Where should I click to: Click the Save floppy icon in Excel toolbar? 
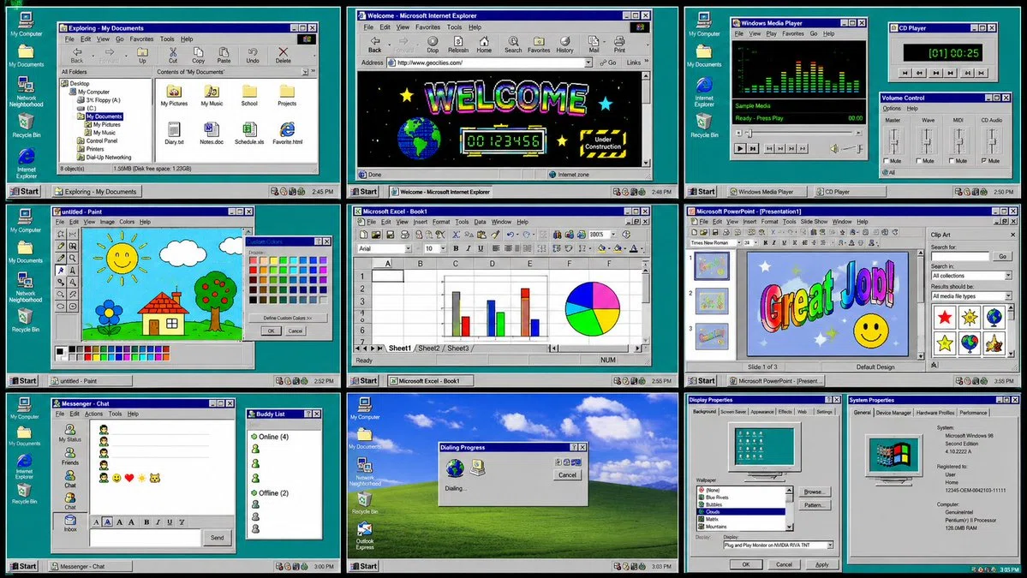(x=391, y=235)
